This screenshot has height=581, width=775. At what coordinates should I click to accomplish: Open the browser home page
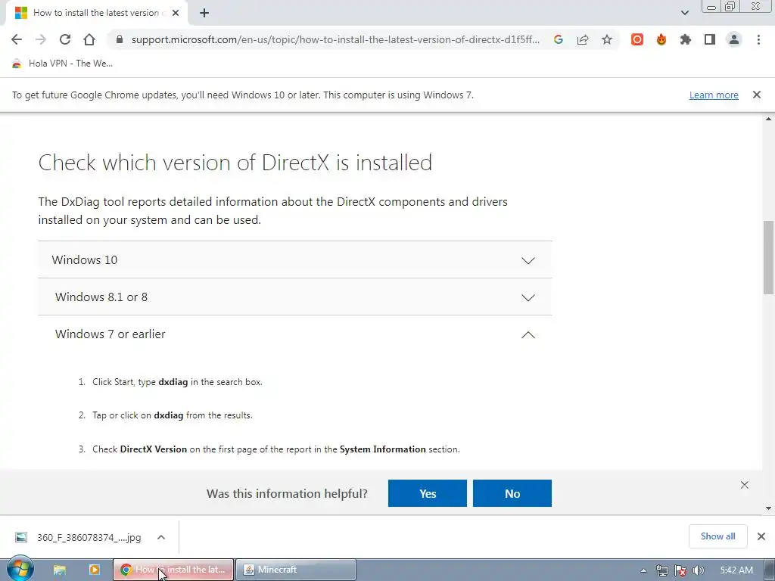[89, 39]
